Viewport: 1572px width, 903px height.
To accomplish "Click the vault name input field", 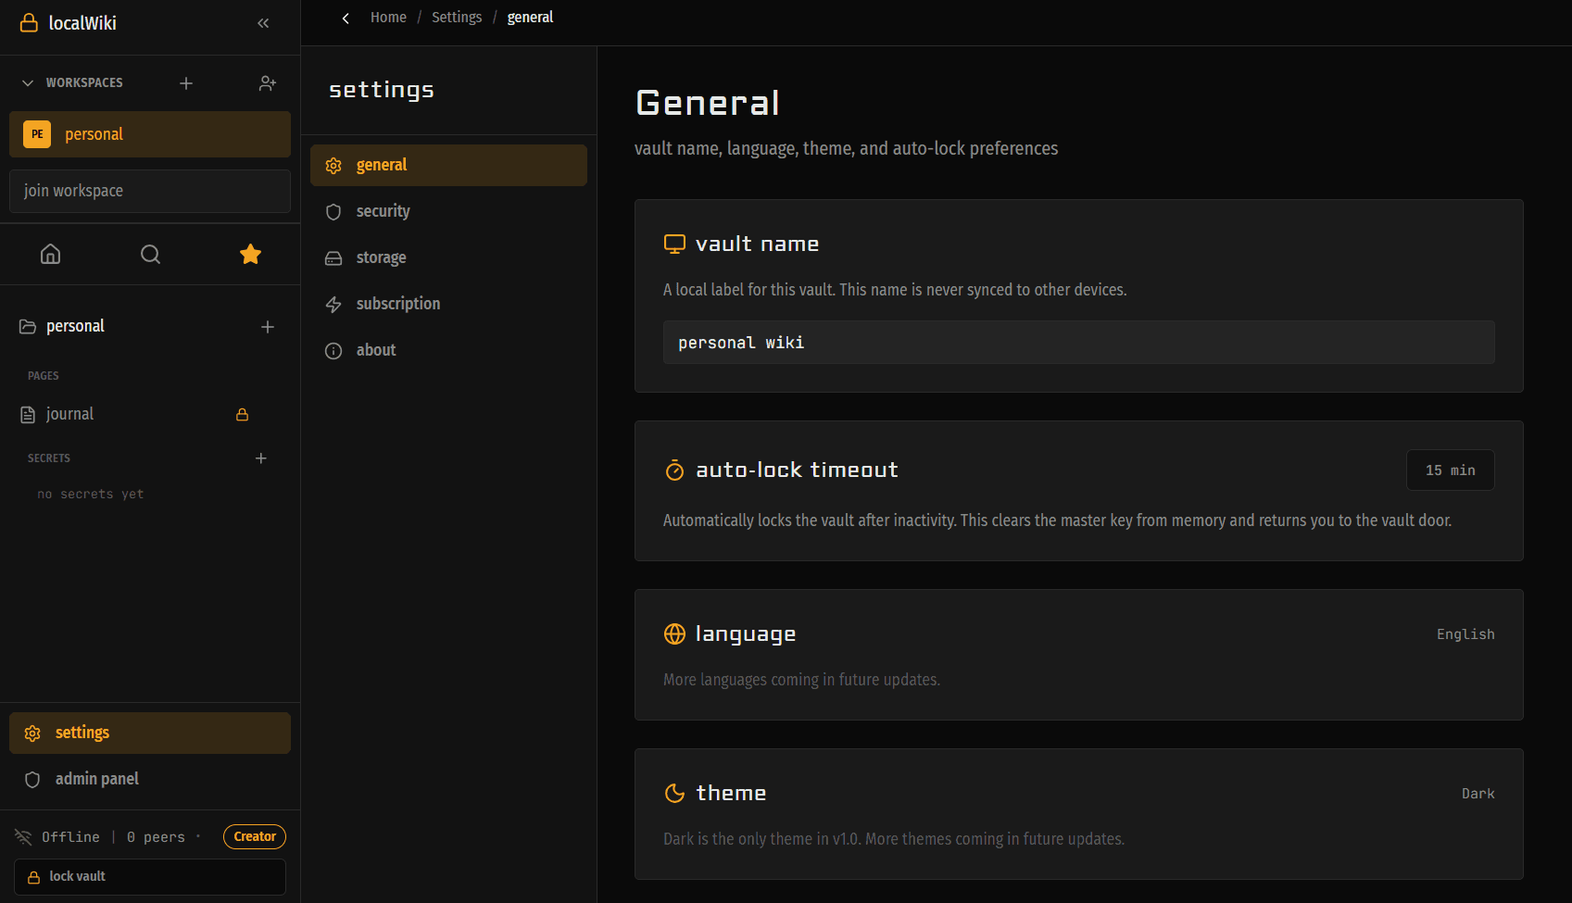I will tap(1078, 342).
